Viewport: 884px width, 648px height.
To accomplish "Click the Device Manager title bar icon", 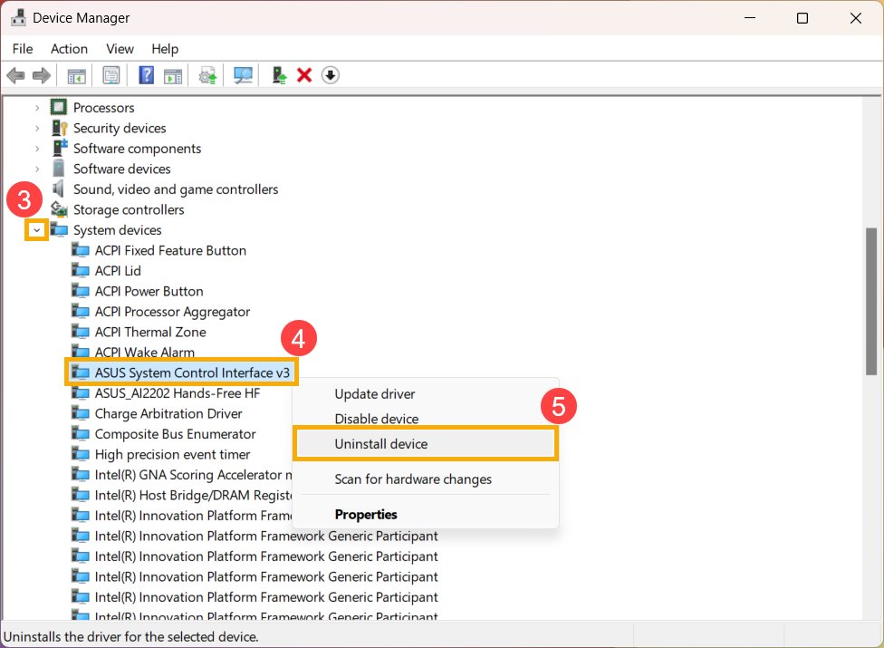I will (x=18, y=17).
